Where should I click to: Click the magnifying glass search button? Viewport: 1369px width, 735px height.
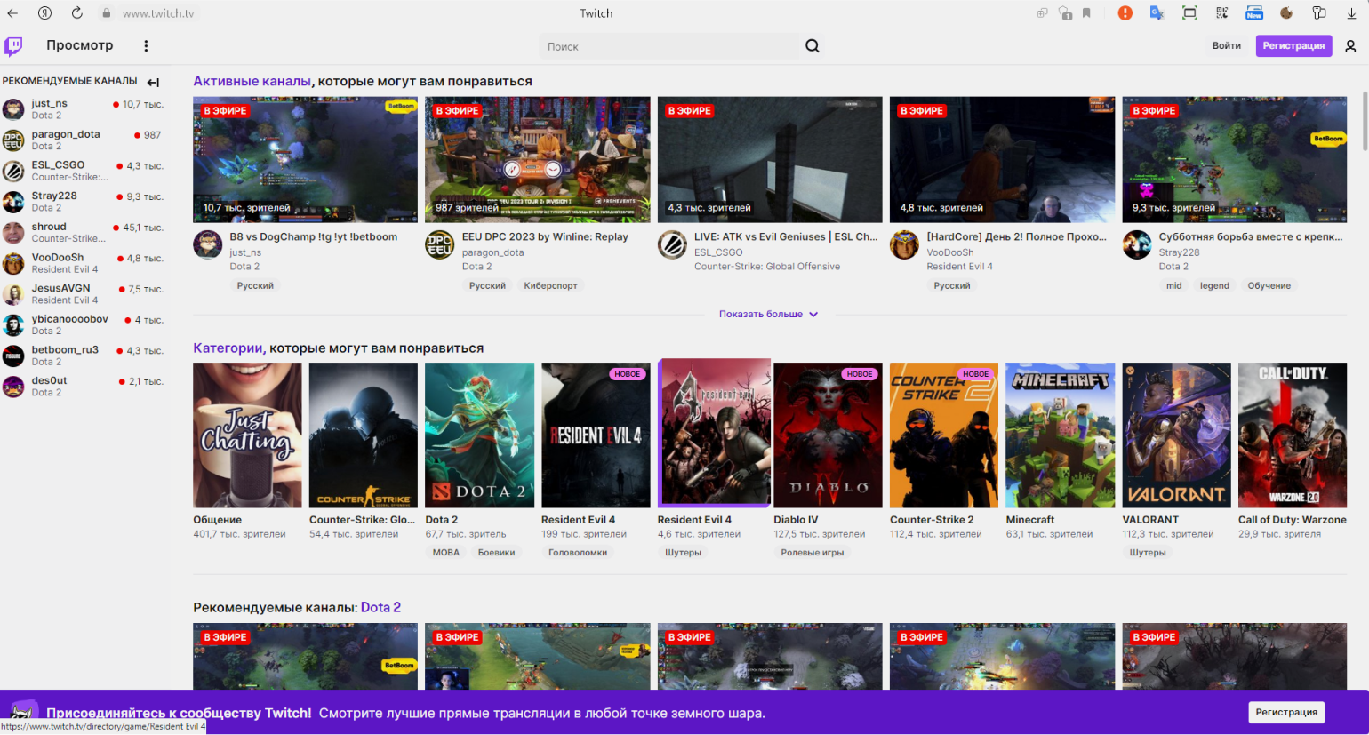tap(812, 46)
